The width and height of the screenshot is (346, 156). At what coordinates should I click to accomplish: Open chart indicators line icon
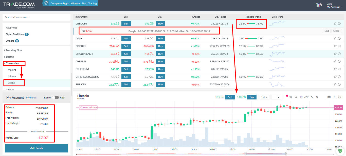coord(306,97)
